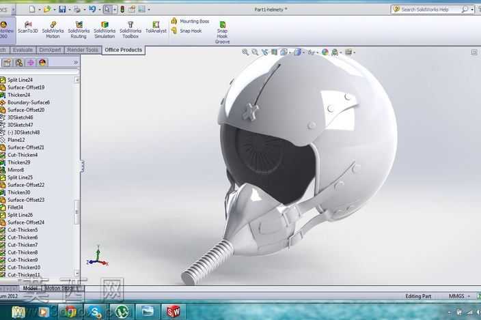Open SolidWorks from the Windows taskbar
This screenshot has width=481, height=320.
click(174, 312)
